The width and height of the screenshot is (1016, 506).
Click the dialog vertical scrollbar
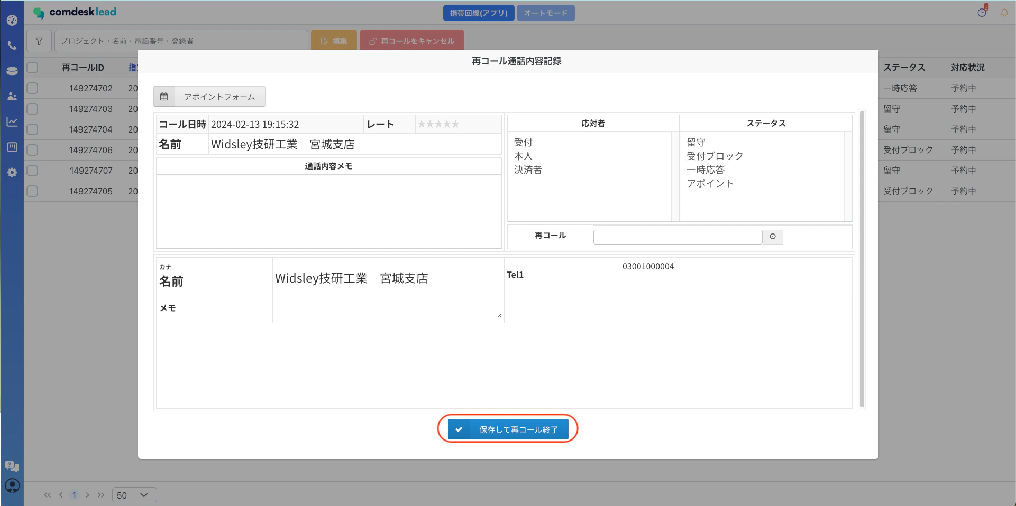coord(862,259)
